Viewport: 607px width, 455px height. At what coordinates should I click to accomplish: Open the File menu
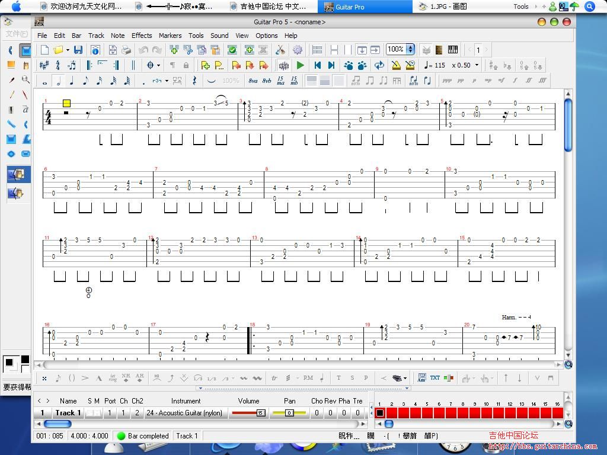[x=42, y=36]
